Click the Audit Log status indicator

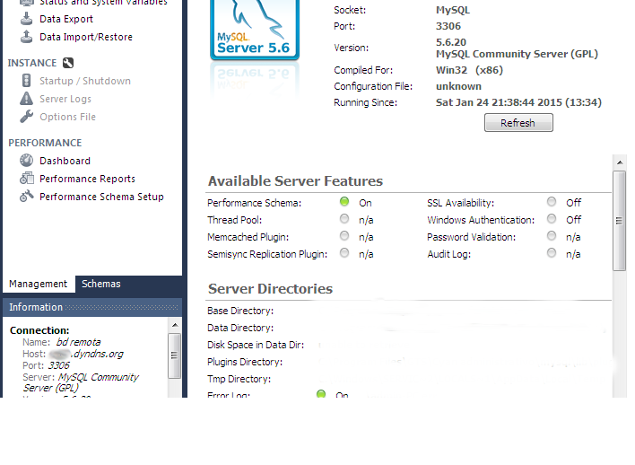552,253
